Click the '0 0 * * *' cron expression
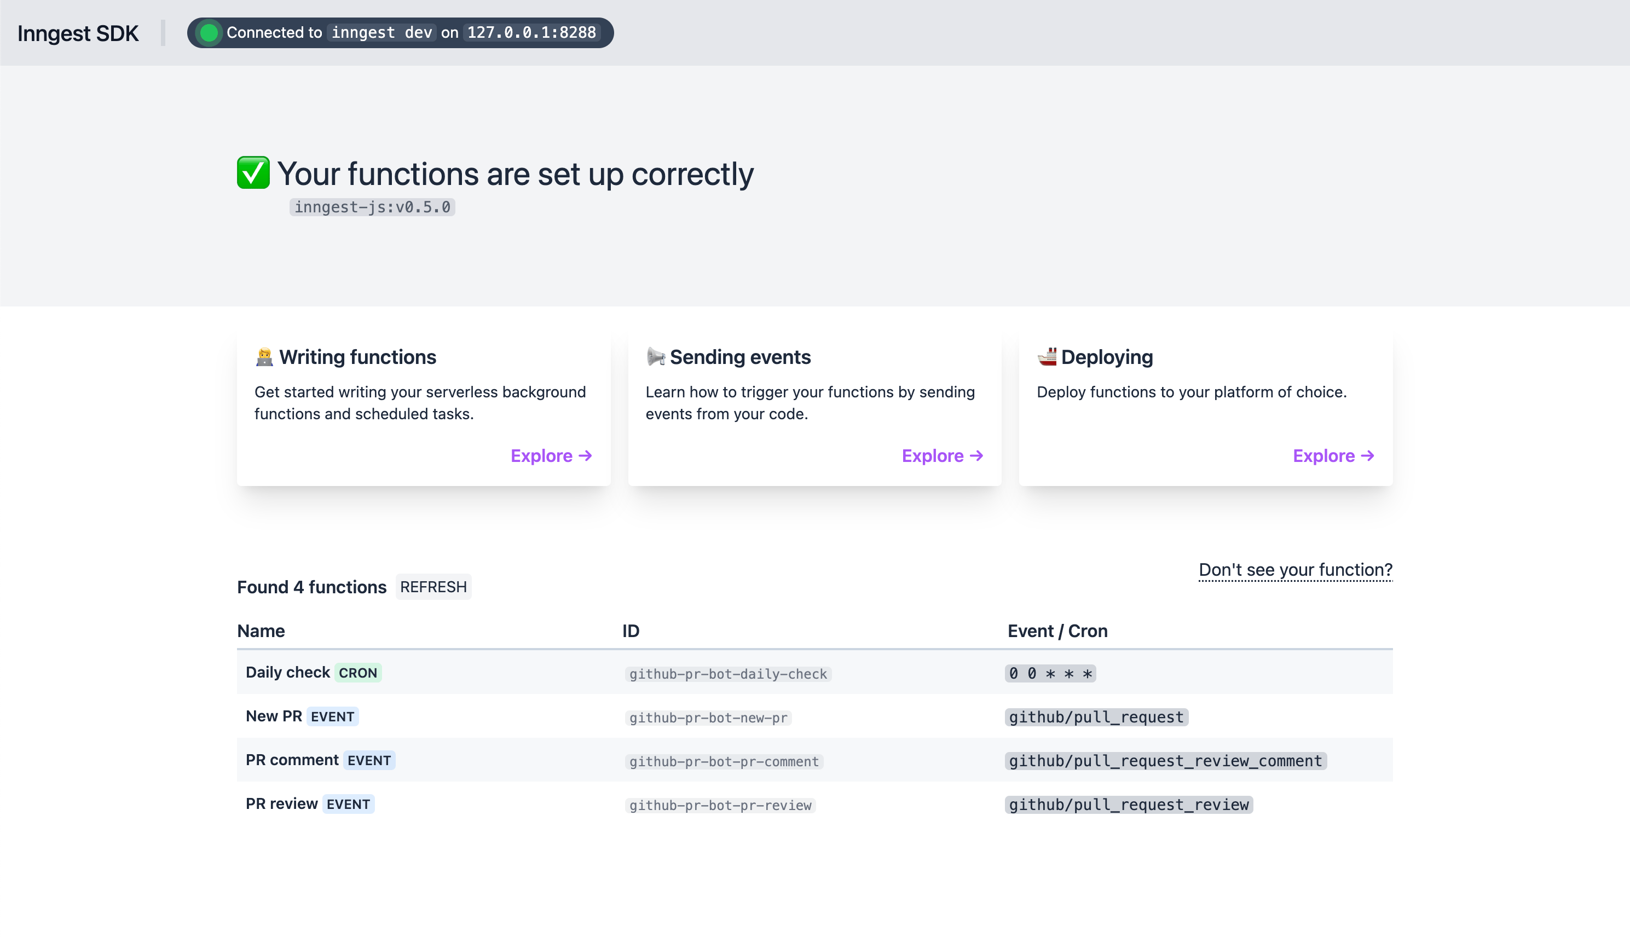The image size is (1630, 937). (1050, 673)
